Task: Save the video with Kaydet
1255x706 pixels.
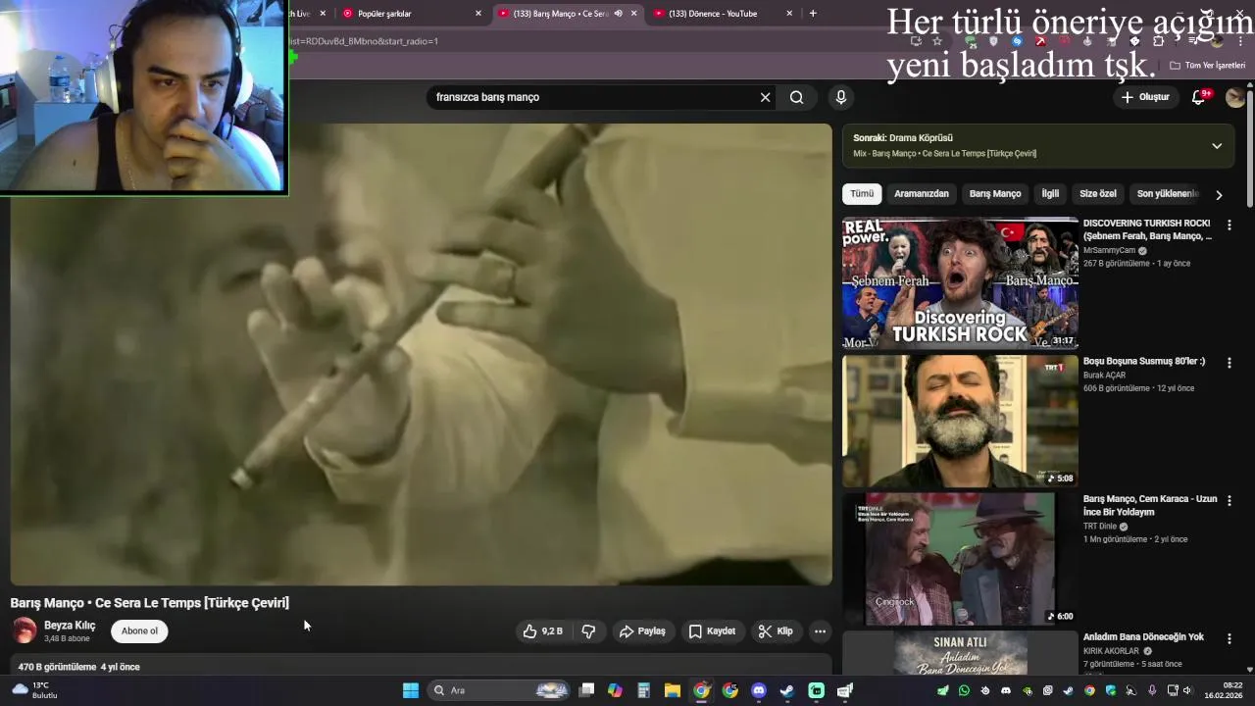Action: [x=712, y=631]
